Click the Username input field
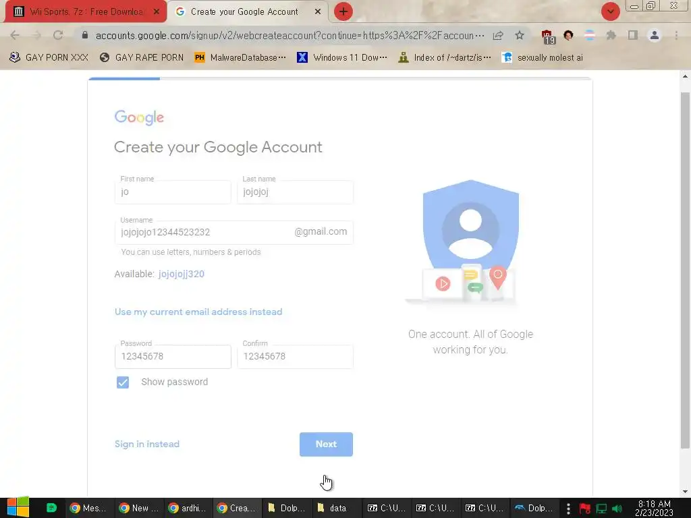This screenshot has width=691, height=518. pyautogui.click(x=233, y=232)
